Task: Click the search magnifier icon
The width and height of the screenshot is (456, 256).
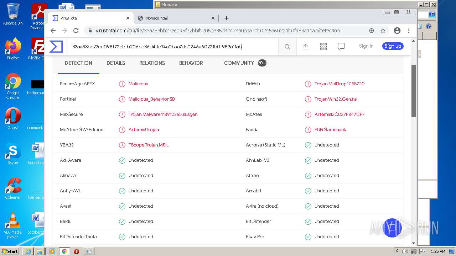Action: coord(287,47)
